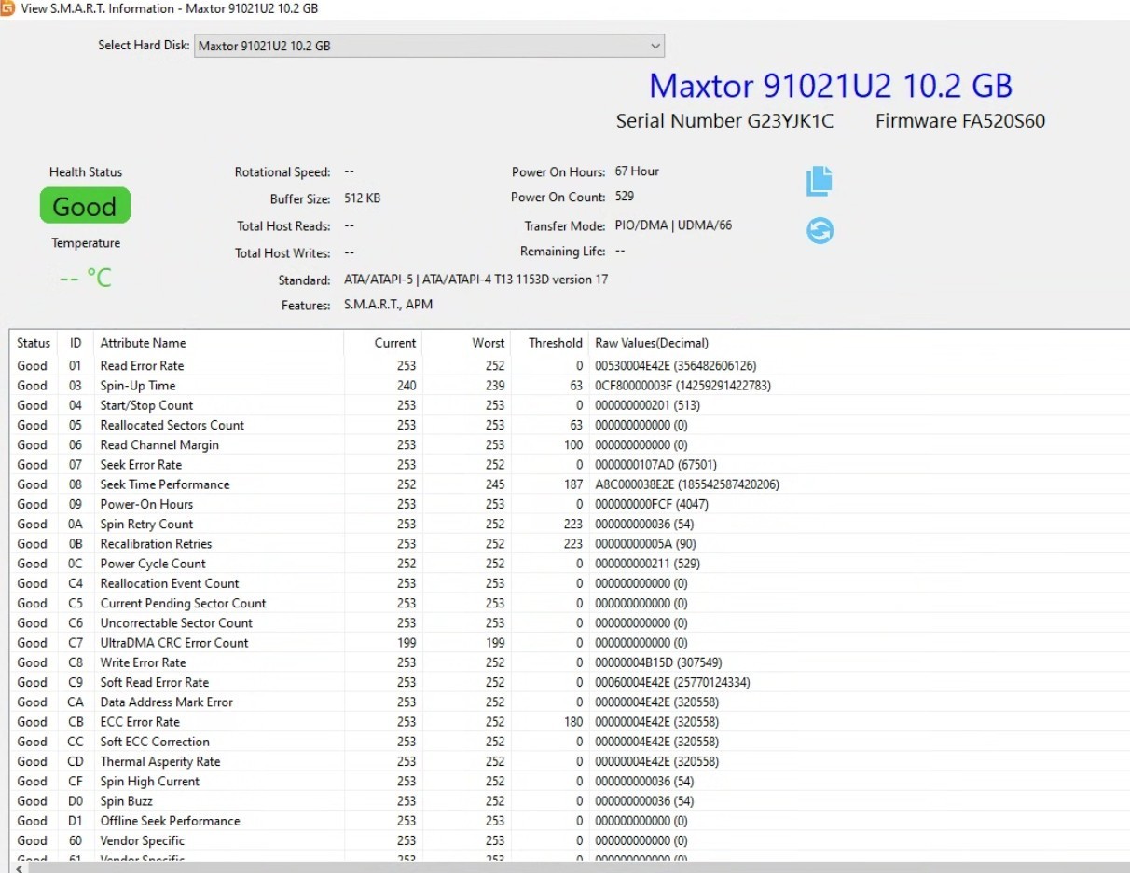Click the Serial Number G23YJK1C text

coord(724,121)
